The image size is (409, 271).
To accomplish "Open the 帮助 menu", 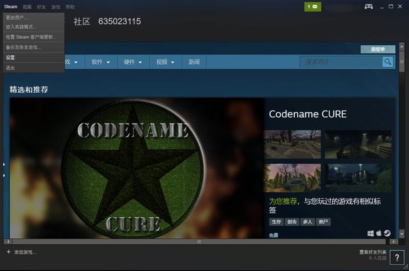I will [x=70, y=7].
